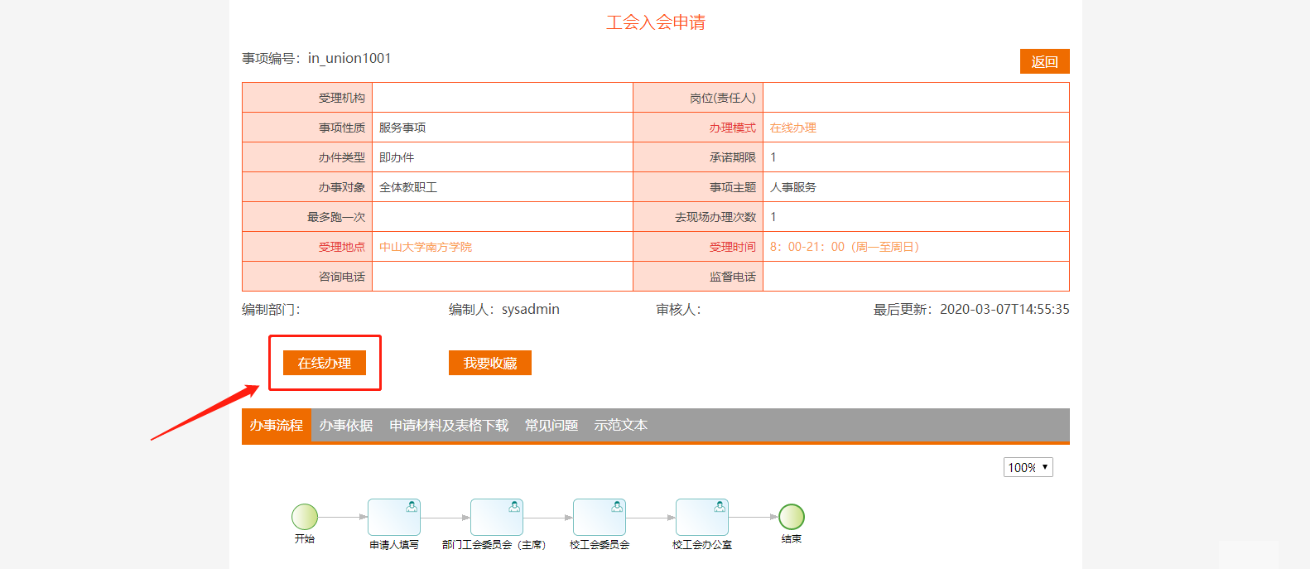Click the 返回 button
This screenshot has height=569, width=1310.
(1044, 61)
